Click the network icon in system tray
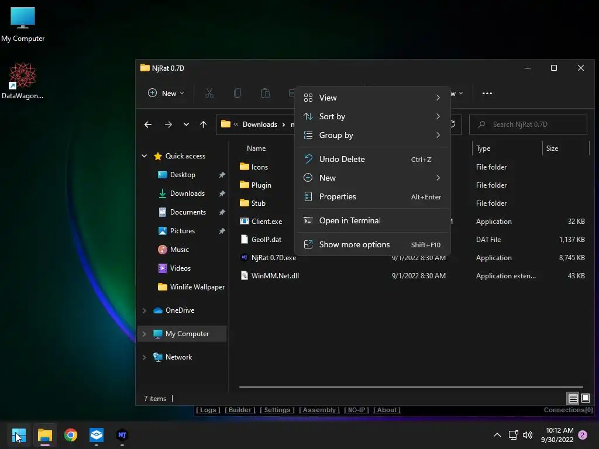Screen dimensions: 599x449 coord(513,435)
